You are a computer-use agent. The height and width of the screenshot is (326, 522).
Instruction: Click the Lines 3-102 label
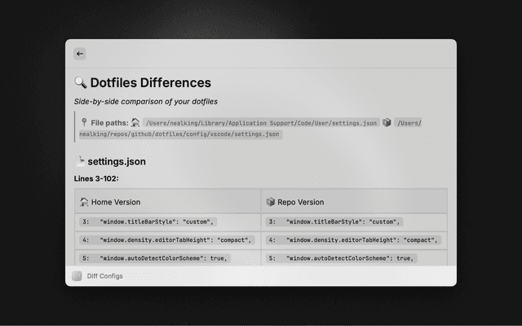click(97, 178)
